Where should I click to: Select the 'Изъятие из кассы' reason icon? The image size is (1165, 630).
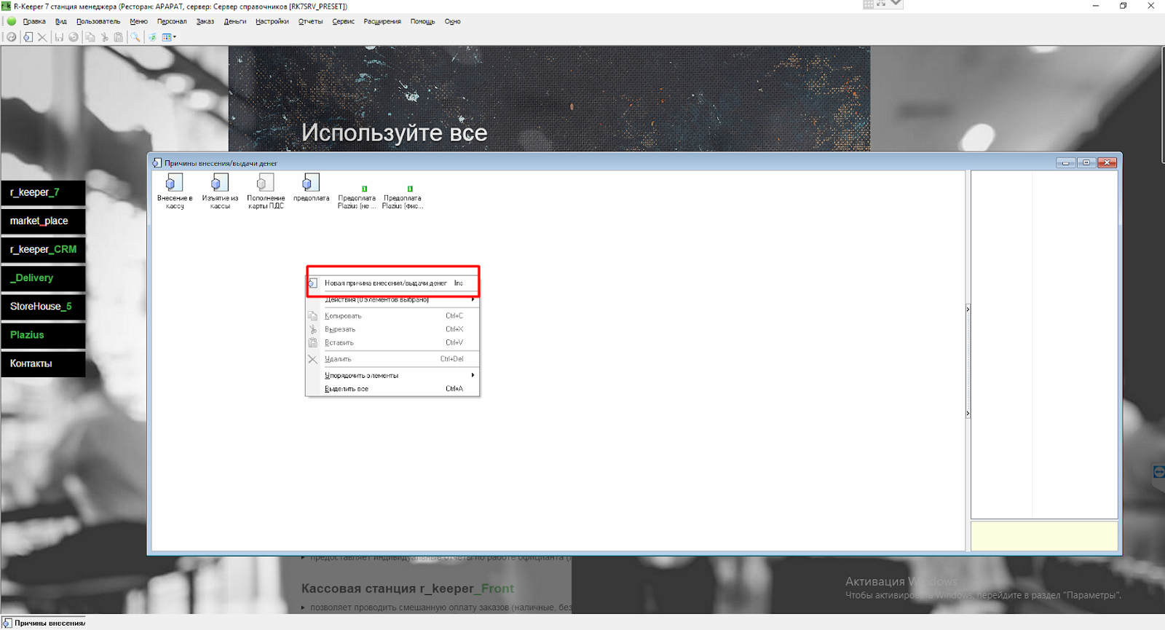pyautogui.click(x=220, y=191)
